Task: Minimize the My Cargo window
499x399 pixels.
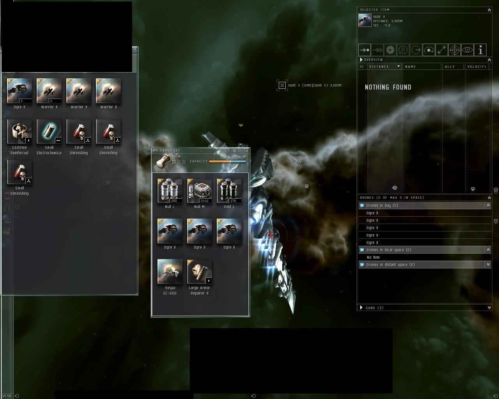Action: coord(241,150)
